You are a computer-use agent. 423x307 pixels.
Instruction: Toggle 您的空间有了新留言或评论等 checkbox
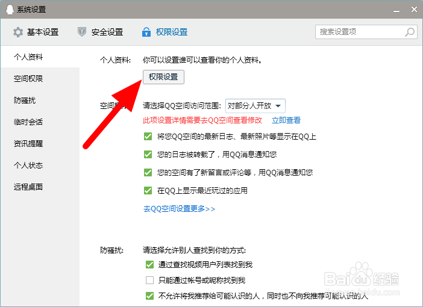coord(148,172)
